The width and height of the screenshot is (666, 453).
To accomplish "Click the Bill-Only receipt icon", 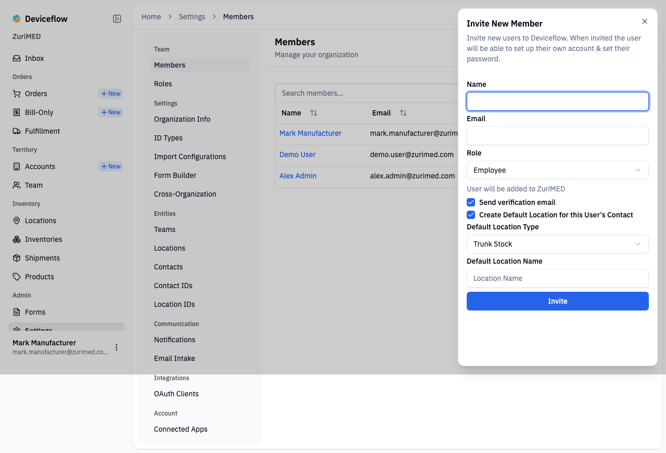I will click(17, 112).
